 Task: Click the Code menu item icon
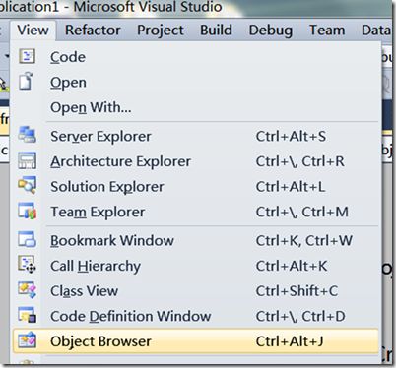pos(27,56)
